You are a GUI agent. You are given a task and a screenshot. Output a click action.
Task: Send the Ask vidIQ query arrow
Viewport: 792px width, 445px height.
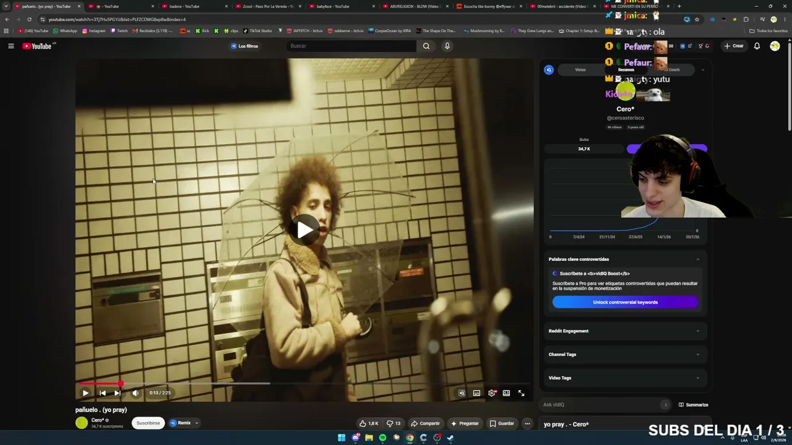(x=666, y=405)
